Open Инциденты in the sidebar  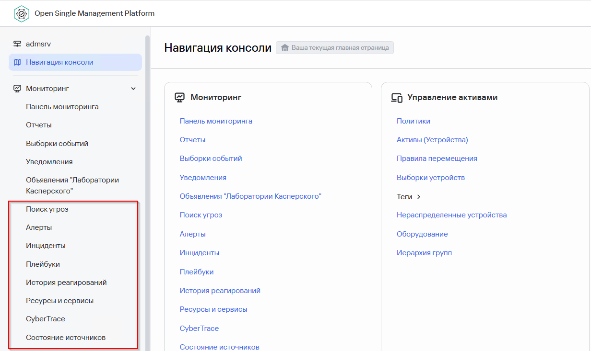(46, 246)
